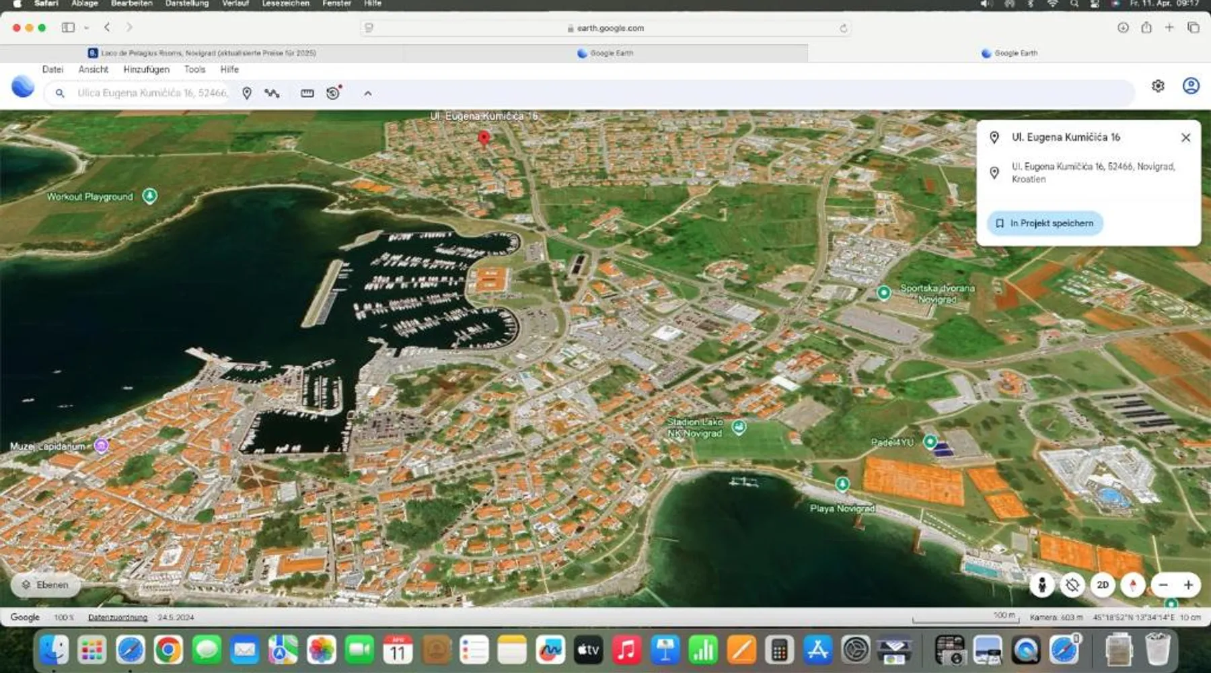Viewport: 1211px width, 673px height.
Task: Switch to the Laco de Pelagius Rooms tab
Action: point(202,52)
